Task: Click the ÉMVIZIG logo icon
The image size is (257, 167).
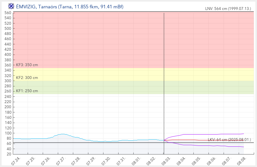Action: tap(11, 6)
